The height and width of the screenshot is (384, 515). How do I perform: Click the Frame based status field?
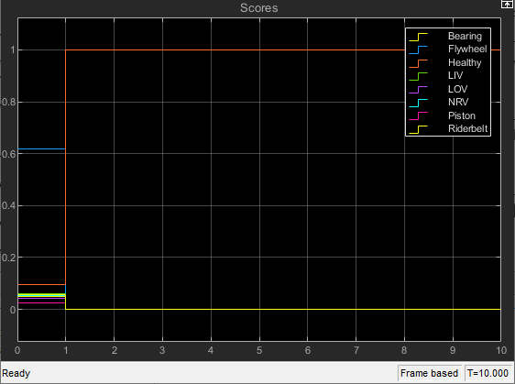point(429,373)
